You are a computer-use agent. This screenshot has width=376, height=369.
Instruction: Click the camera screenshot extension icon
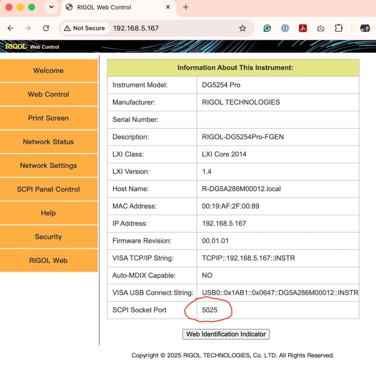click(x=320, y=29)
